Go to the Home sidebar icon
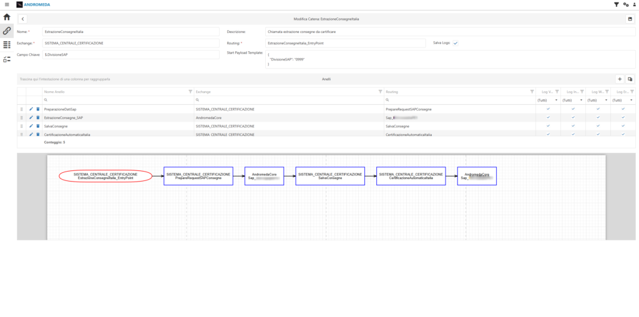 pos(6,17)
